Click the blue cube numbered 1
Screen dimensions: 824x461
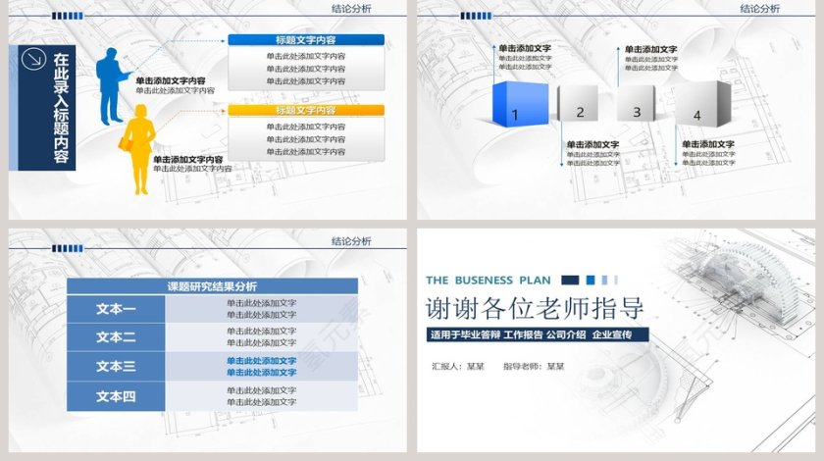point(520,104)
